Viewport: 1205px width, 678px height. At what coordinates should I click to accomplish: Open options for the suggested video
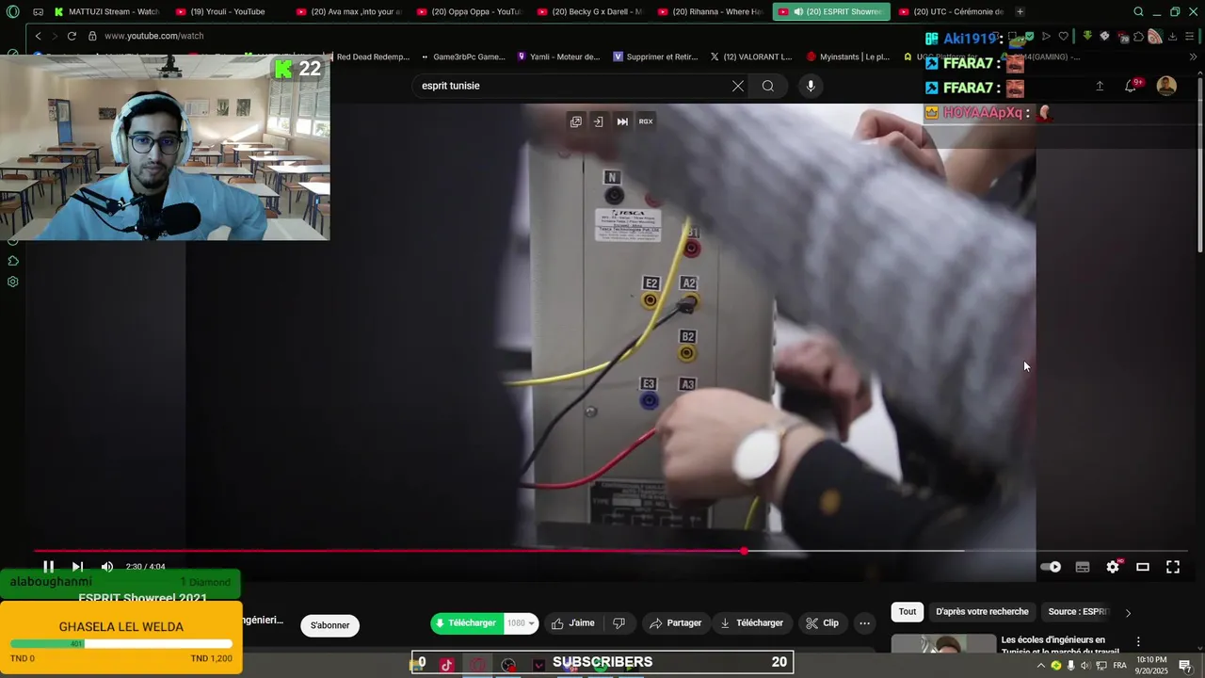[1138, 641]
